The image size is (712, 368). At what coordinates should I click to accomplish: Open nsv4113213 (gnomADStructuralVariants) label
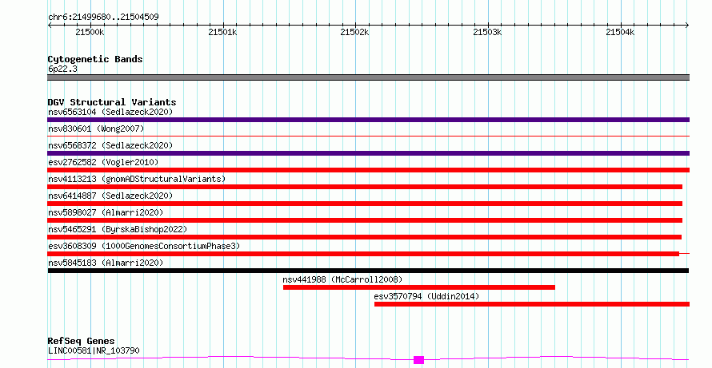tap(137, 179)
